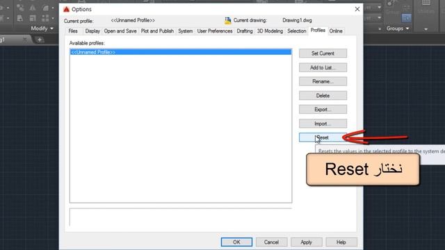Open a new drawing tab with plus icon

(40, 40)
